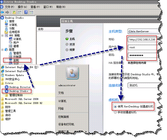Click the 名称 column header
This screenshot has width=167, height=140.
point(40,29)
